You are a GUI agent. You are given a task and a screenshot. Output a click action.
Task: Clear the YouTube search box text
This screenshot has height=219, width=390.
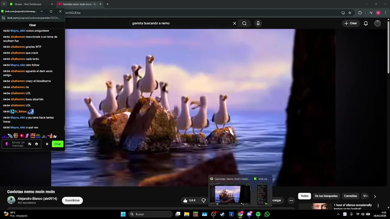pyautogui.click(x=235, y=23)
